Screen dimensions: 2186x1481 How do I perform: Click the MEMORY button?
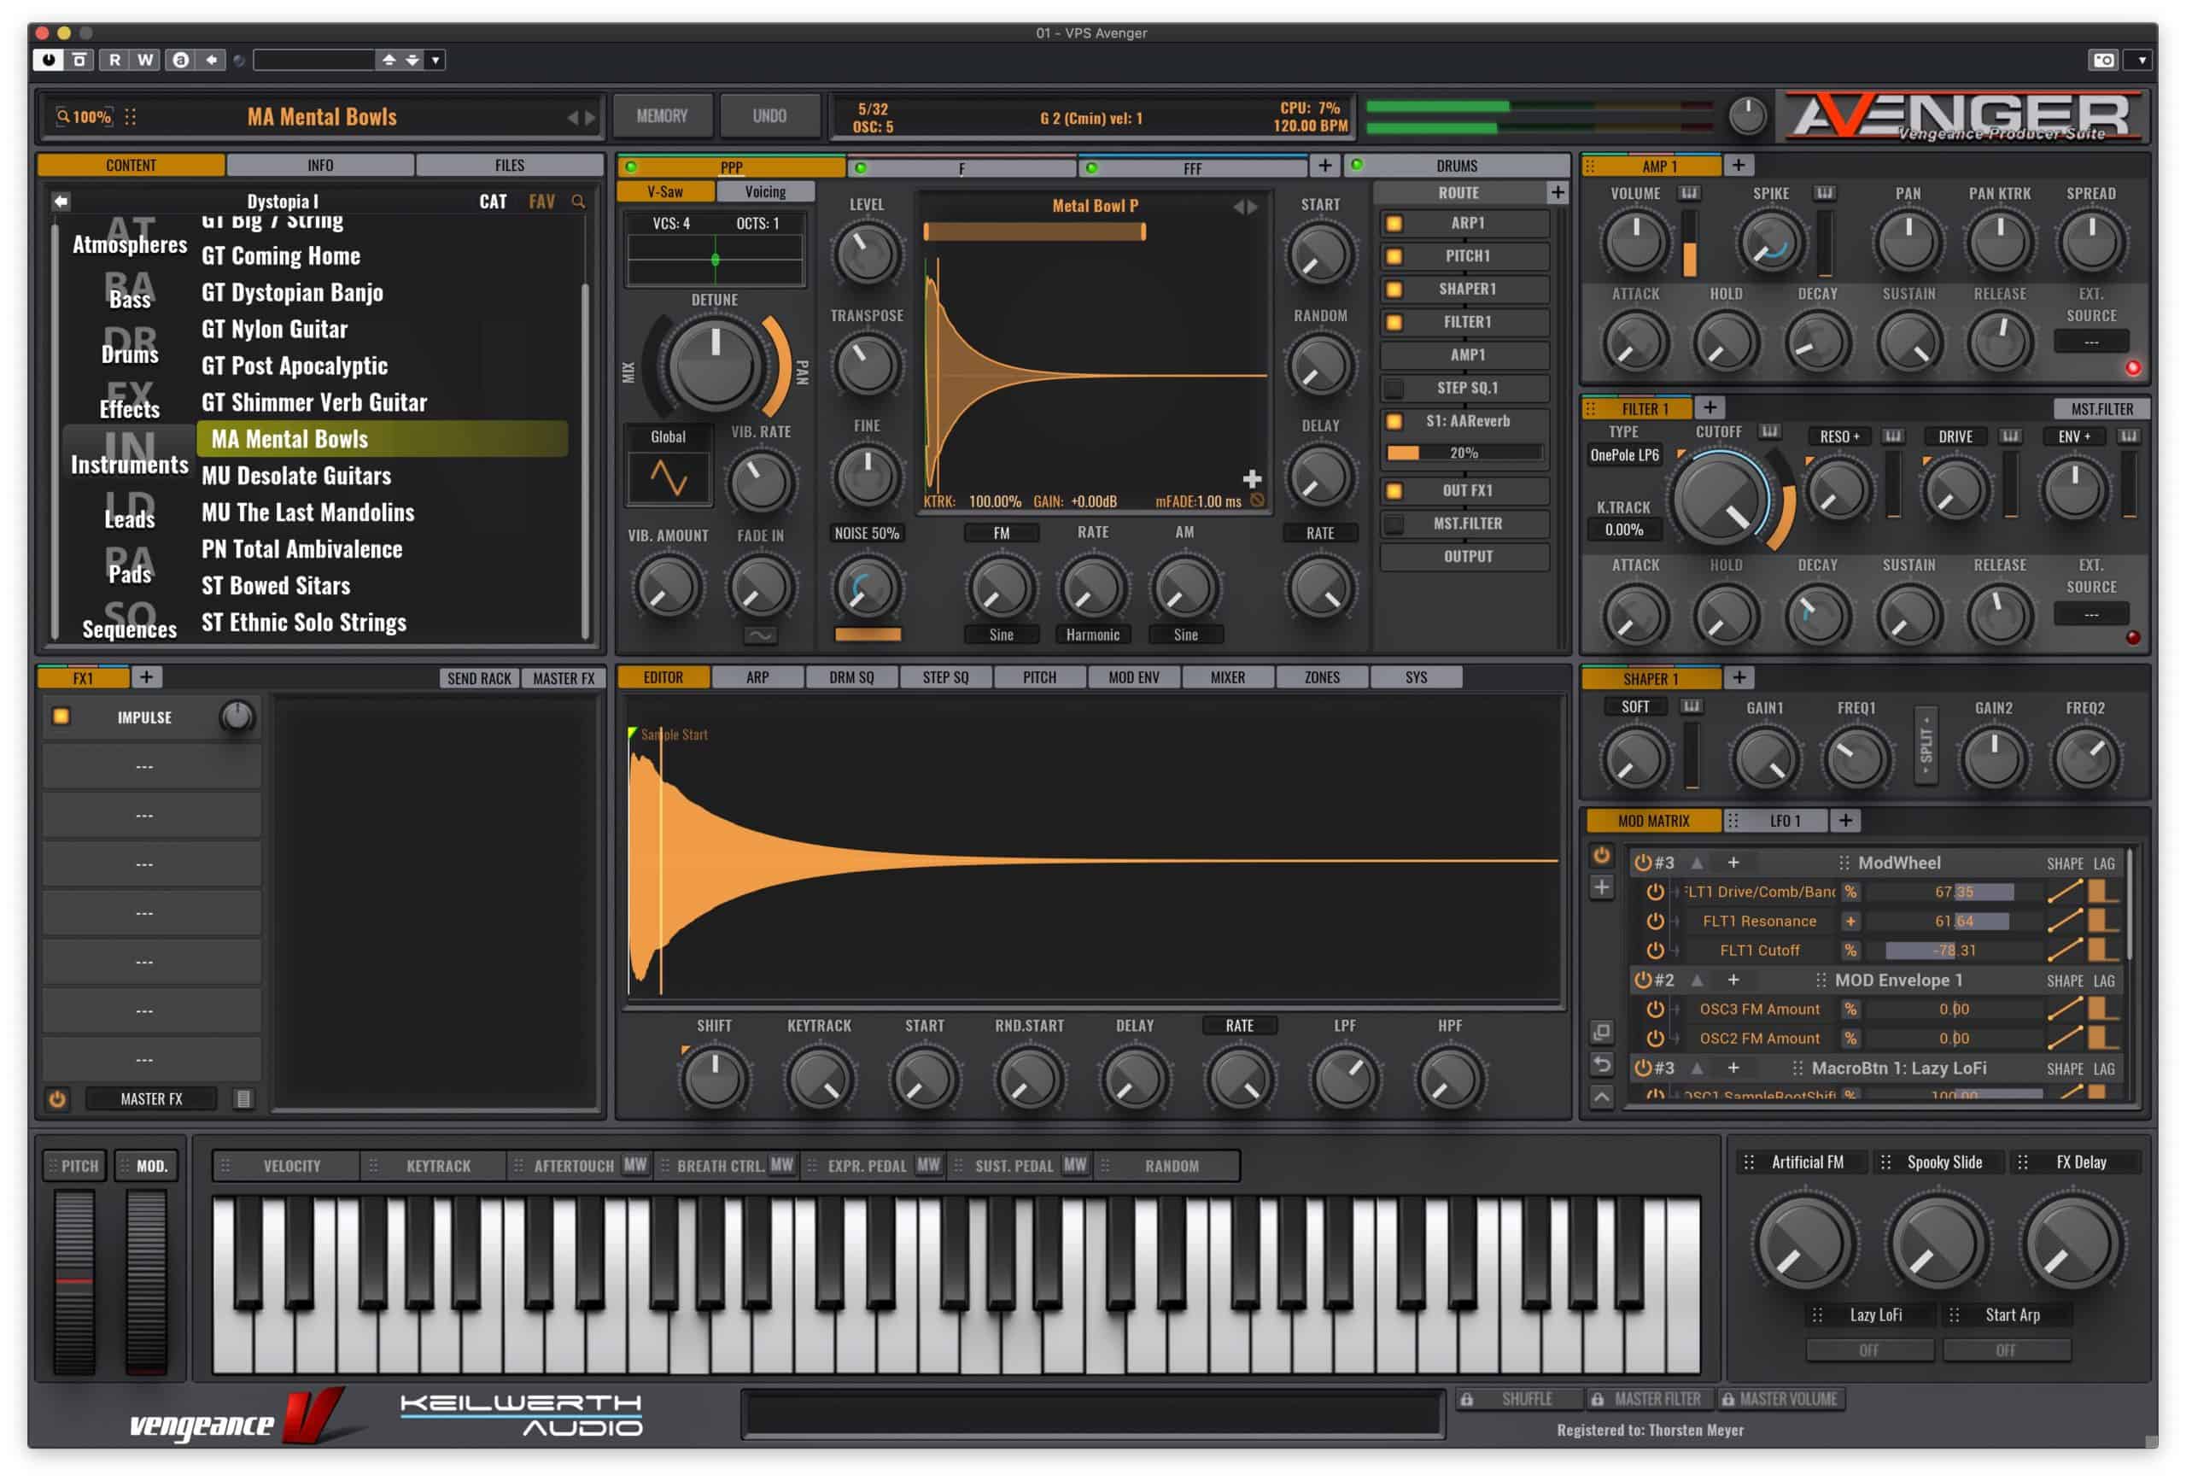coord(662,116)
